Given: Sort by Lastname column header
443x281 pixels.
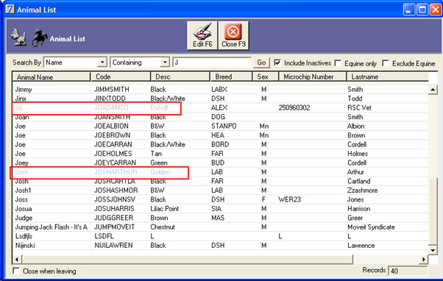Looking at the screenshot, I should pyautogui.click(x=388, y=77).
